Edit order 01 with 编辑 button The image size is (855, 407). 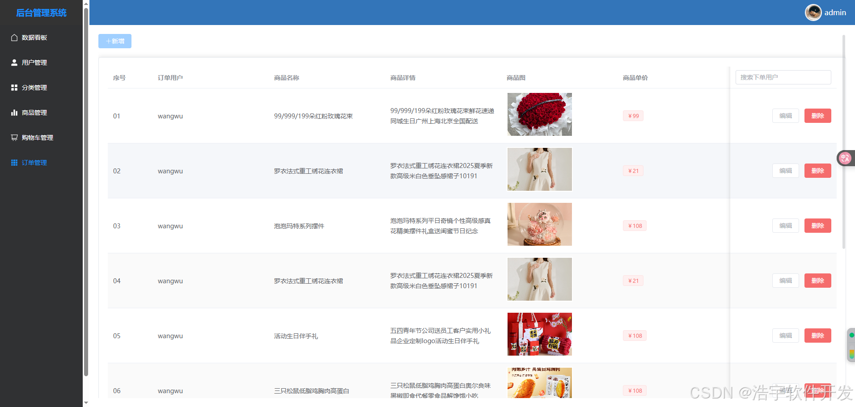tap(785, 116)
